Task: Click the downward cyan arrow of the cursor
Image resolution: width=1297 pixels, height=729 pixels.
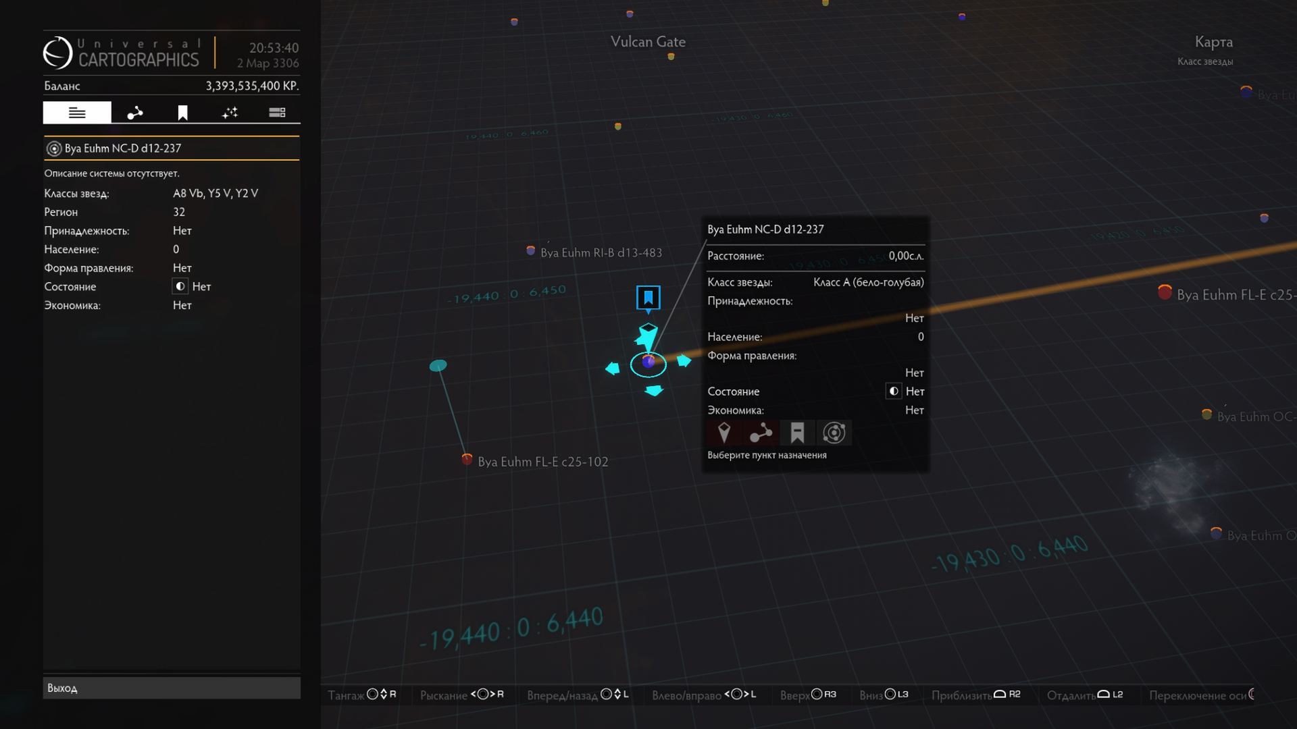Action: point(654,391)
